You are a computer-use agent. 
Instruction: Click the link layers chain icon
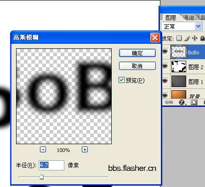coord(169,102)
